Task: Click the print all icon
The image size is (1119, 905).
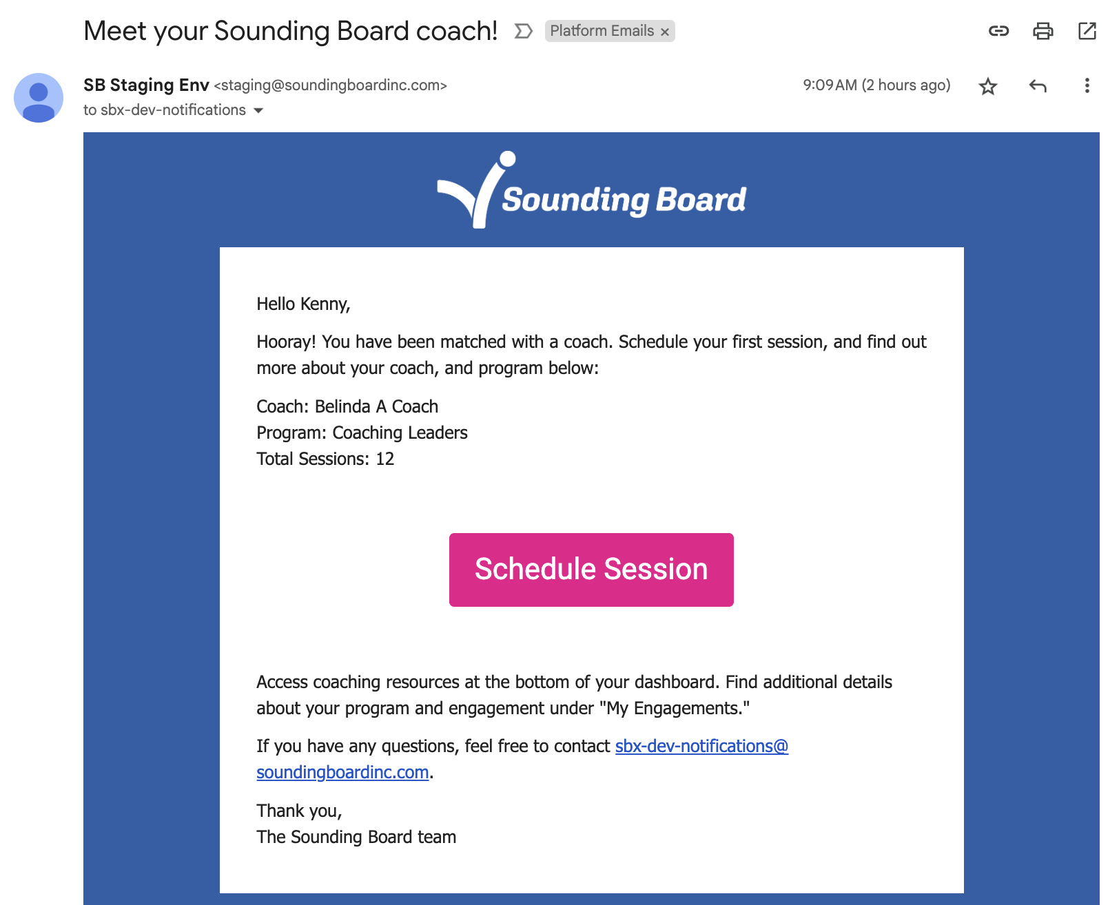Action: [1043, 31]
